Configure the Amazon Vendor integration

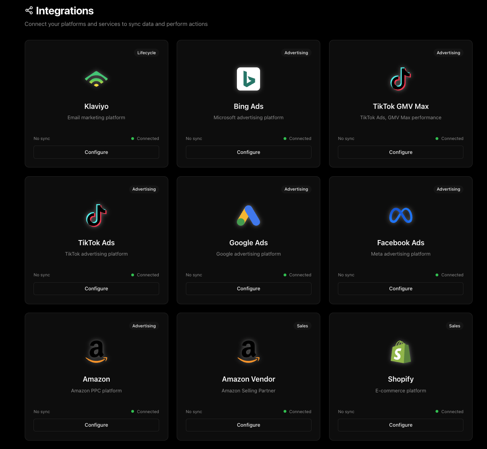[248, 425]
